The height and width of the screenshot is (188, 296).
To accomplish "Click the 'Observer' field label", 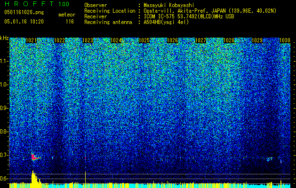I will click(x=96, y=5).
